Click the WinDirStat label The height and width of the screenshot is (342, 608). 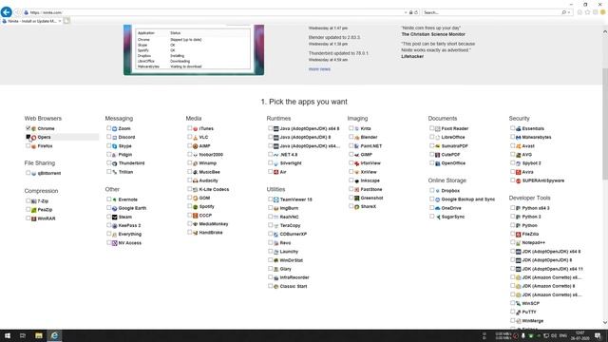(292, 260)
